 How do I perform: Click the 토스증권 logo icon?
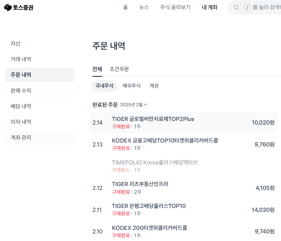(8, 7)
